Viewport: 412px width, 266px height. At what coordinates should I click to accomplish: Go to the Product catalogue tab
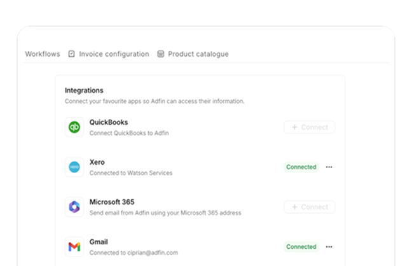pos(198,54)
